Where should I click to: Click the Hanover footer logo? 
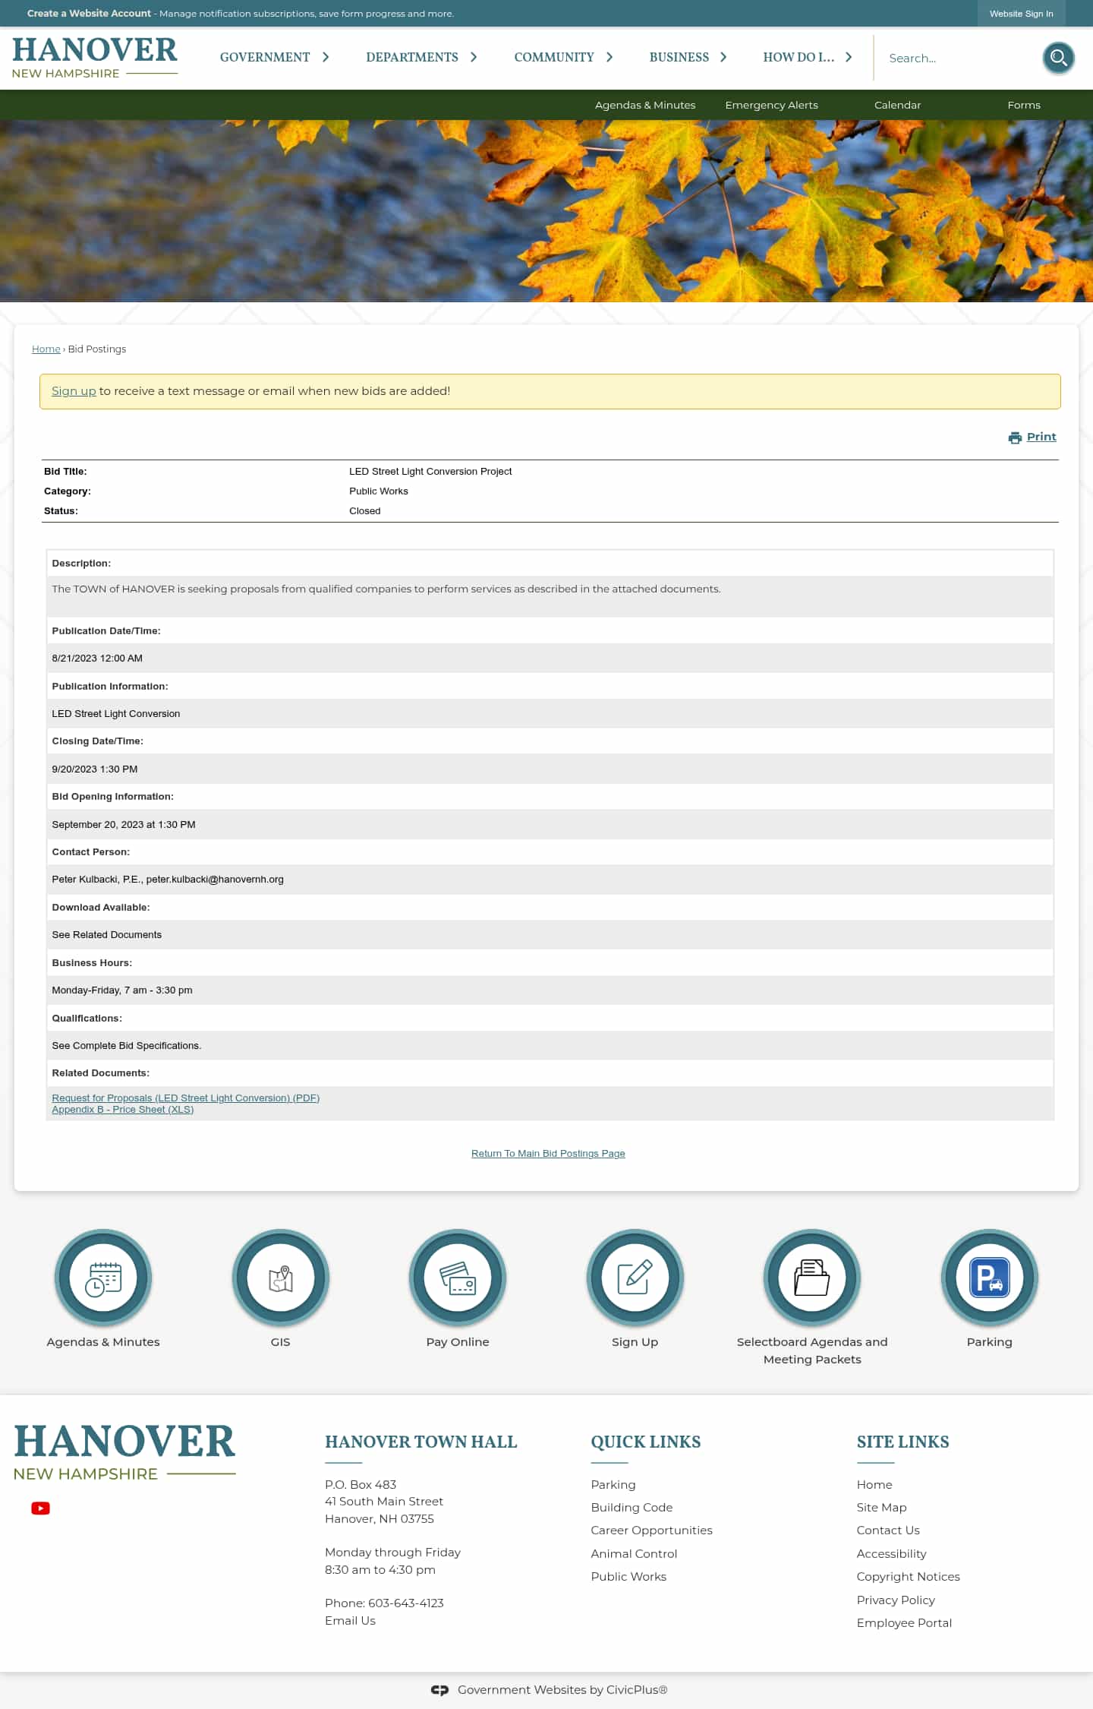click(x=124, y=1452)
